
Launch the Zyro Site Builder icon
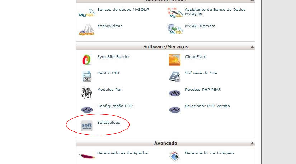(x=87, y=60)
